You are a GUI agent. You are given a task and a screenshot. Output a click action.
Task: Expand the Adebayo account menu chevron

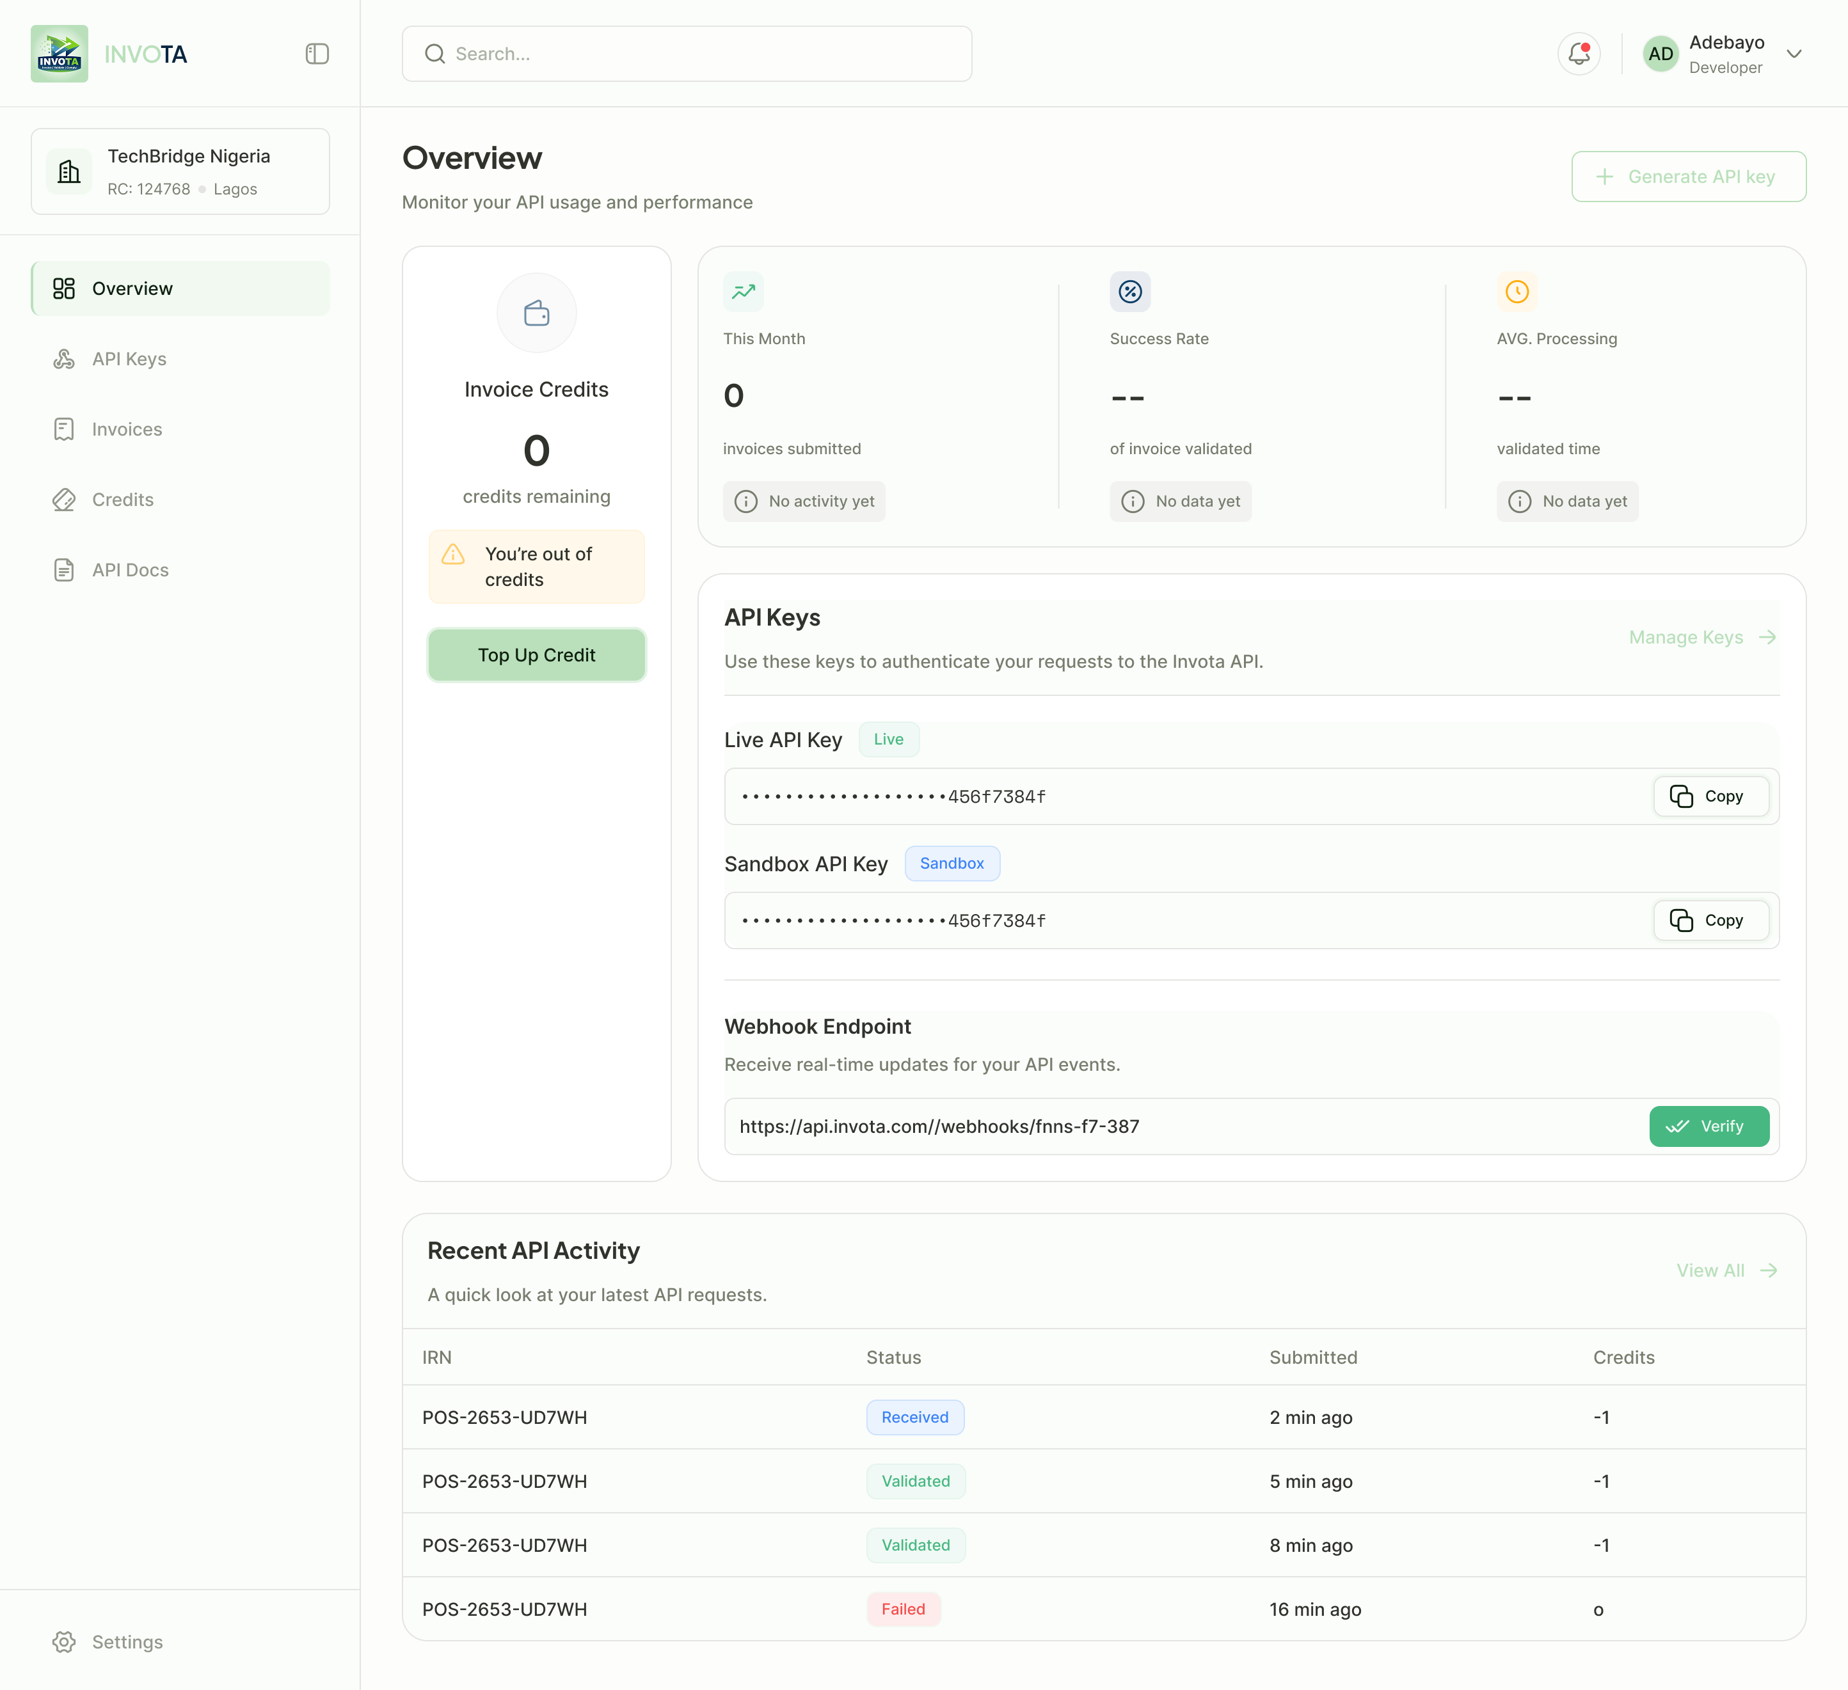1794,54
